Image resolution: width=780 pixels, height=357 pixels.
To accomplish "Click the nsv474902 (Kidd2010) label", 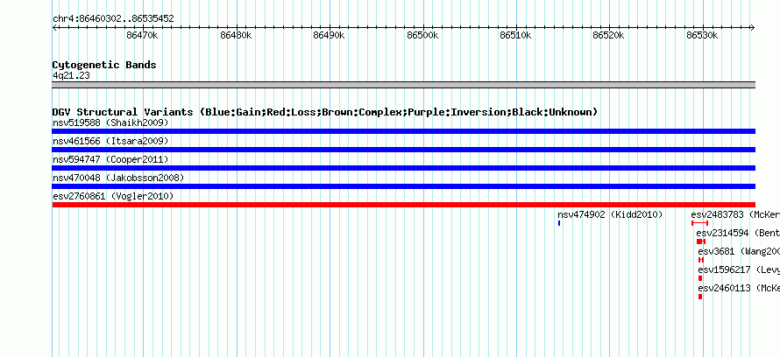I will (x=610, y=215).
